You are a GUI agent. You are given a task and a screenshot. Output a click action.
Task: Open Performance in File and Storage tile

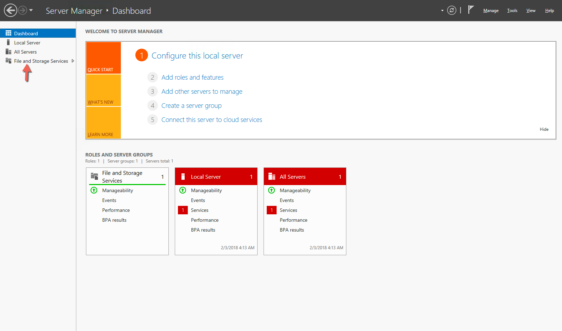tap(116, 210)
